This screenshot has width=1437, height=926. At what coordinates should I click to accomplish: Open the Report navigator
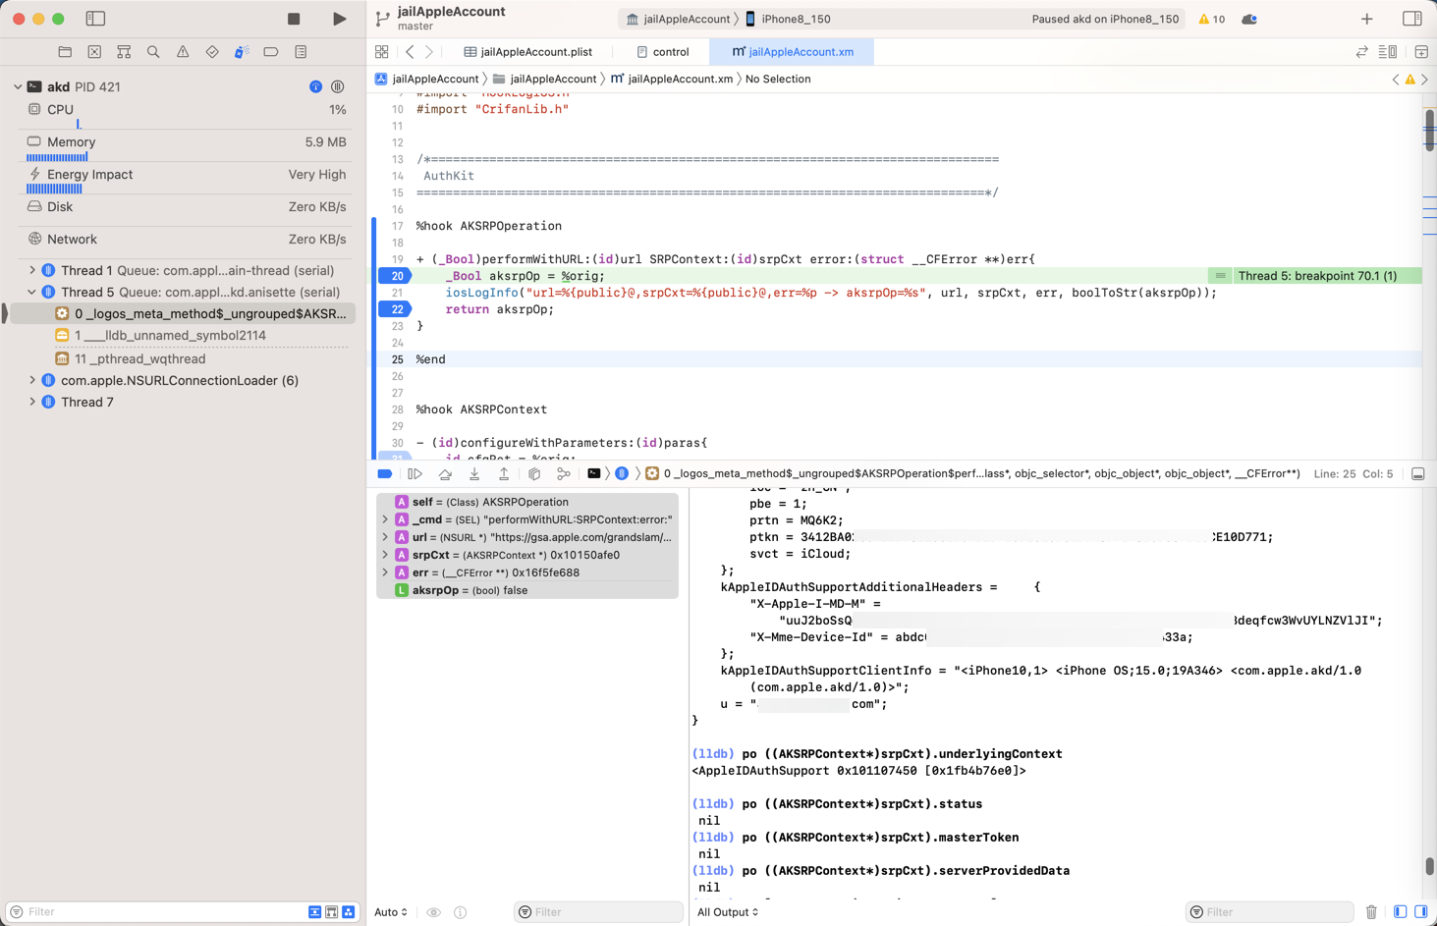tap(301, 52)
